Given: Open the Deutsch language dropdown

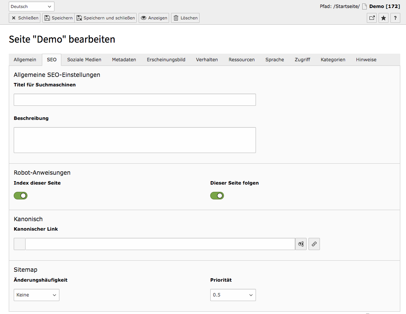Looking at the screenshot, I should click(31, 6).
